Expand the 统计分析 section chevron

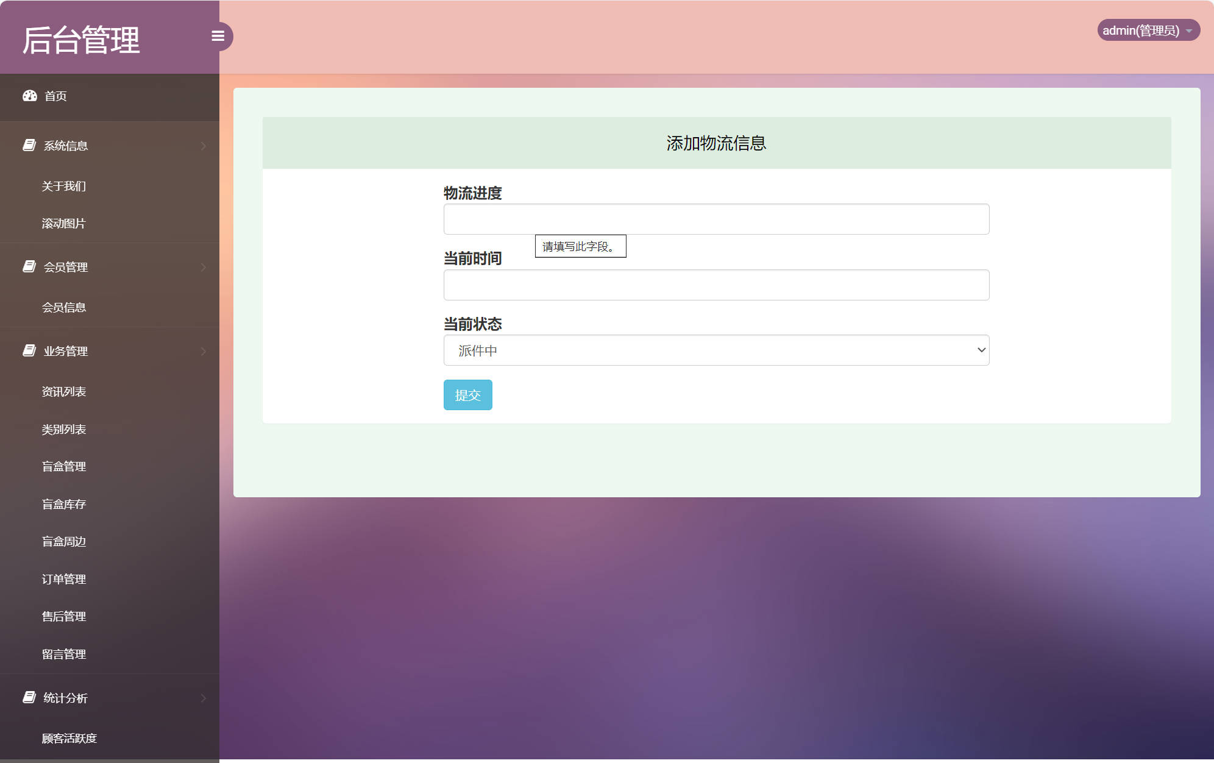coord(204,697)
